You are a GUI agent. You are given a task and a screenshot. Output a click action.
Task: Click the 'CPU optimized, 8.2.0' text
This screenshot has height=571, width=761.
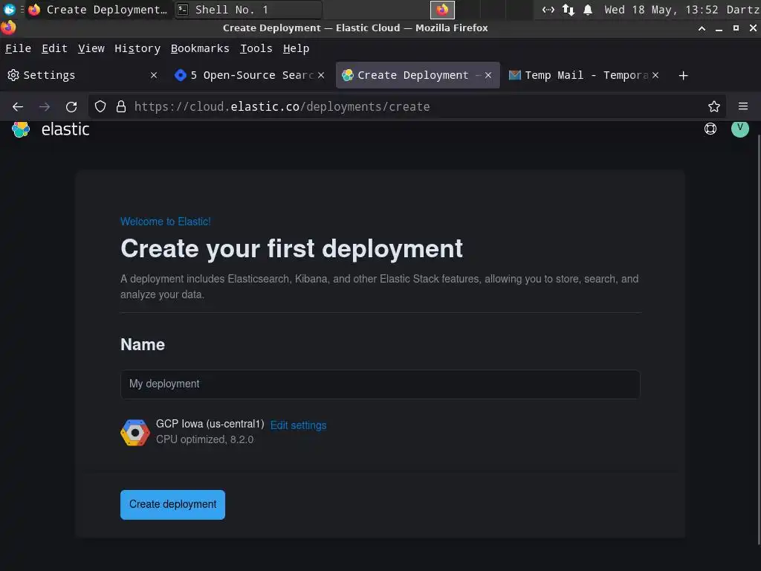click(204, 439)
